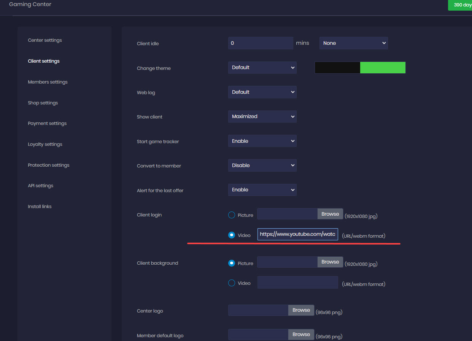Select Video radio for Client background
This screenshot has width=472, height=341.
pyautogui.click(x=232, y=283)
